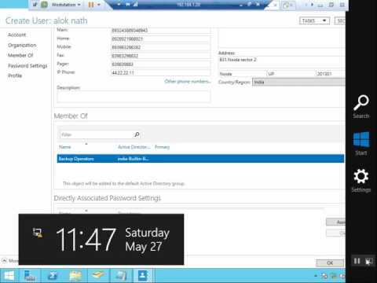Click the Active Directory column header
This screenshot has width=377, height=283.
pyautogui.click(x=134, y=147)
